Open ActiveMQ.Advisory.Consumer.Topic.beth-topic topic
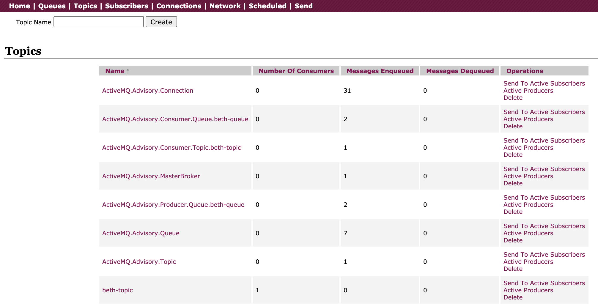The image size is (598, 306). [x=171, y=148]
